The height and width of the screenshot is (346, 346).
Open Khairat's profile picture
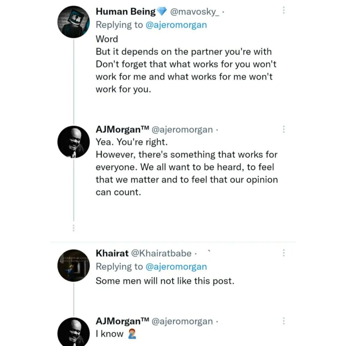point(73,266)
